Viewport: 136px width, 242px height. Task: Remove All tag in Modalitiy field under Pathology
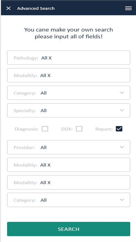click(x=49, y=75)
